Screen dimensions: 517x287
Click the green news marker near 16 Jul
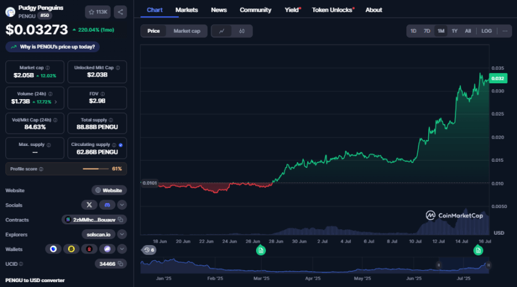[478, 251]
